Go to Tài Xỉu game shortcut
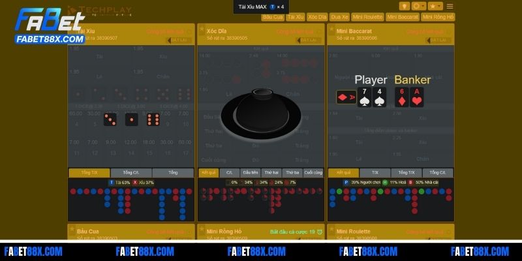 [x=296, y=17]
